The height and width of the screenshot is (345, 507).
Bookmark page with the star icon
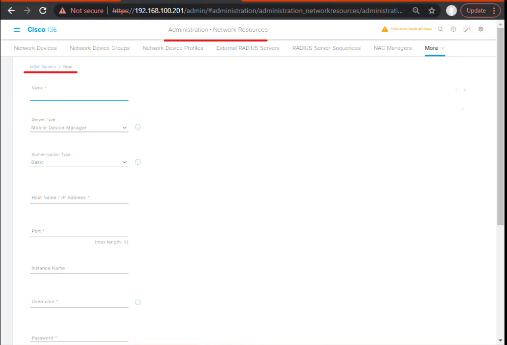(431, 11)
